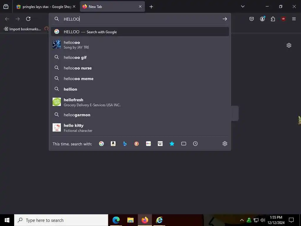This screenshot has width=301, height=226.
Task: Open the Firefox View button
Action: tap(6, 6)
